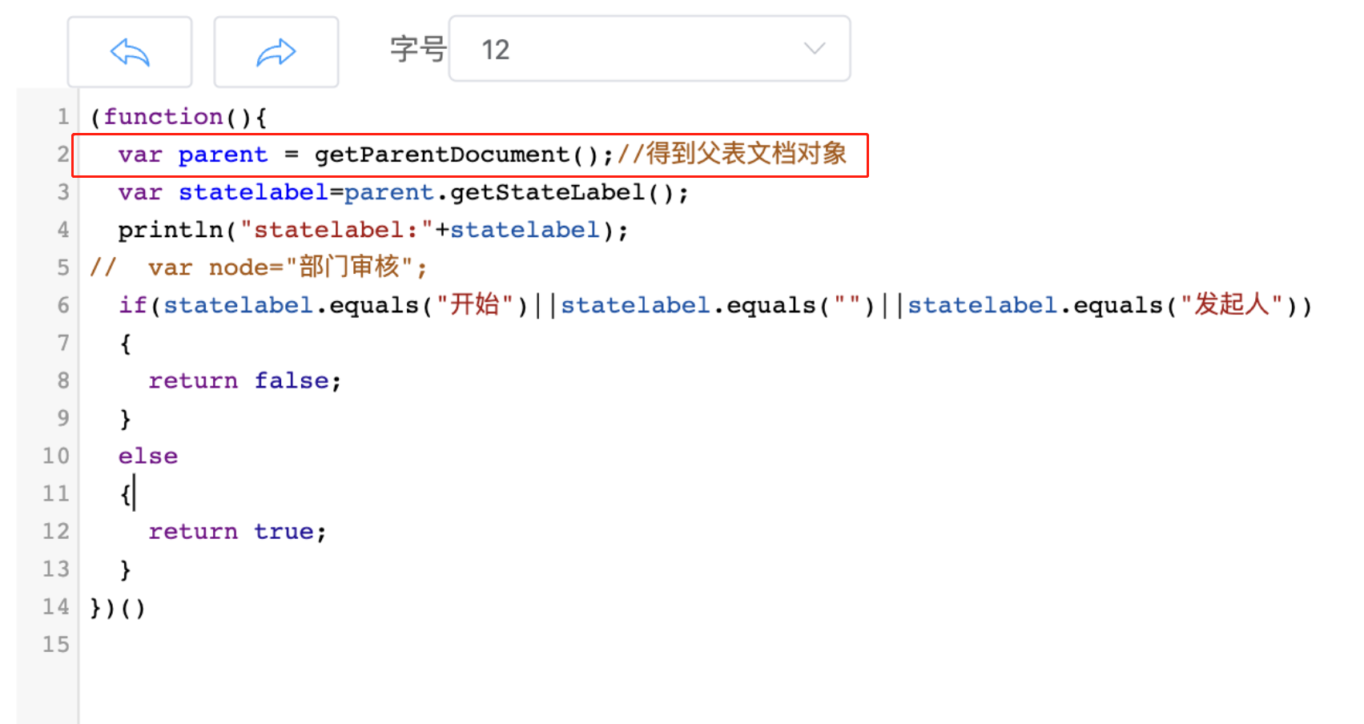The height and width of the screenshot is (724, 1364).
Task: Click the println statement on line 4
Action: [373, 230]
